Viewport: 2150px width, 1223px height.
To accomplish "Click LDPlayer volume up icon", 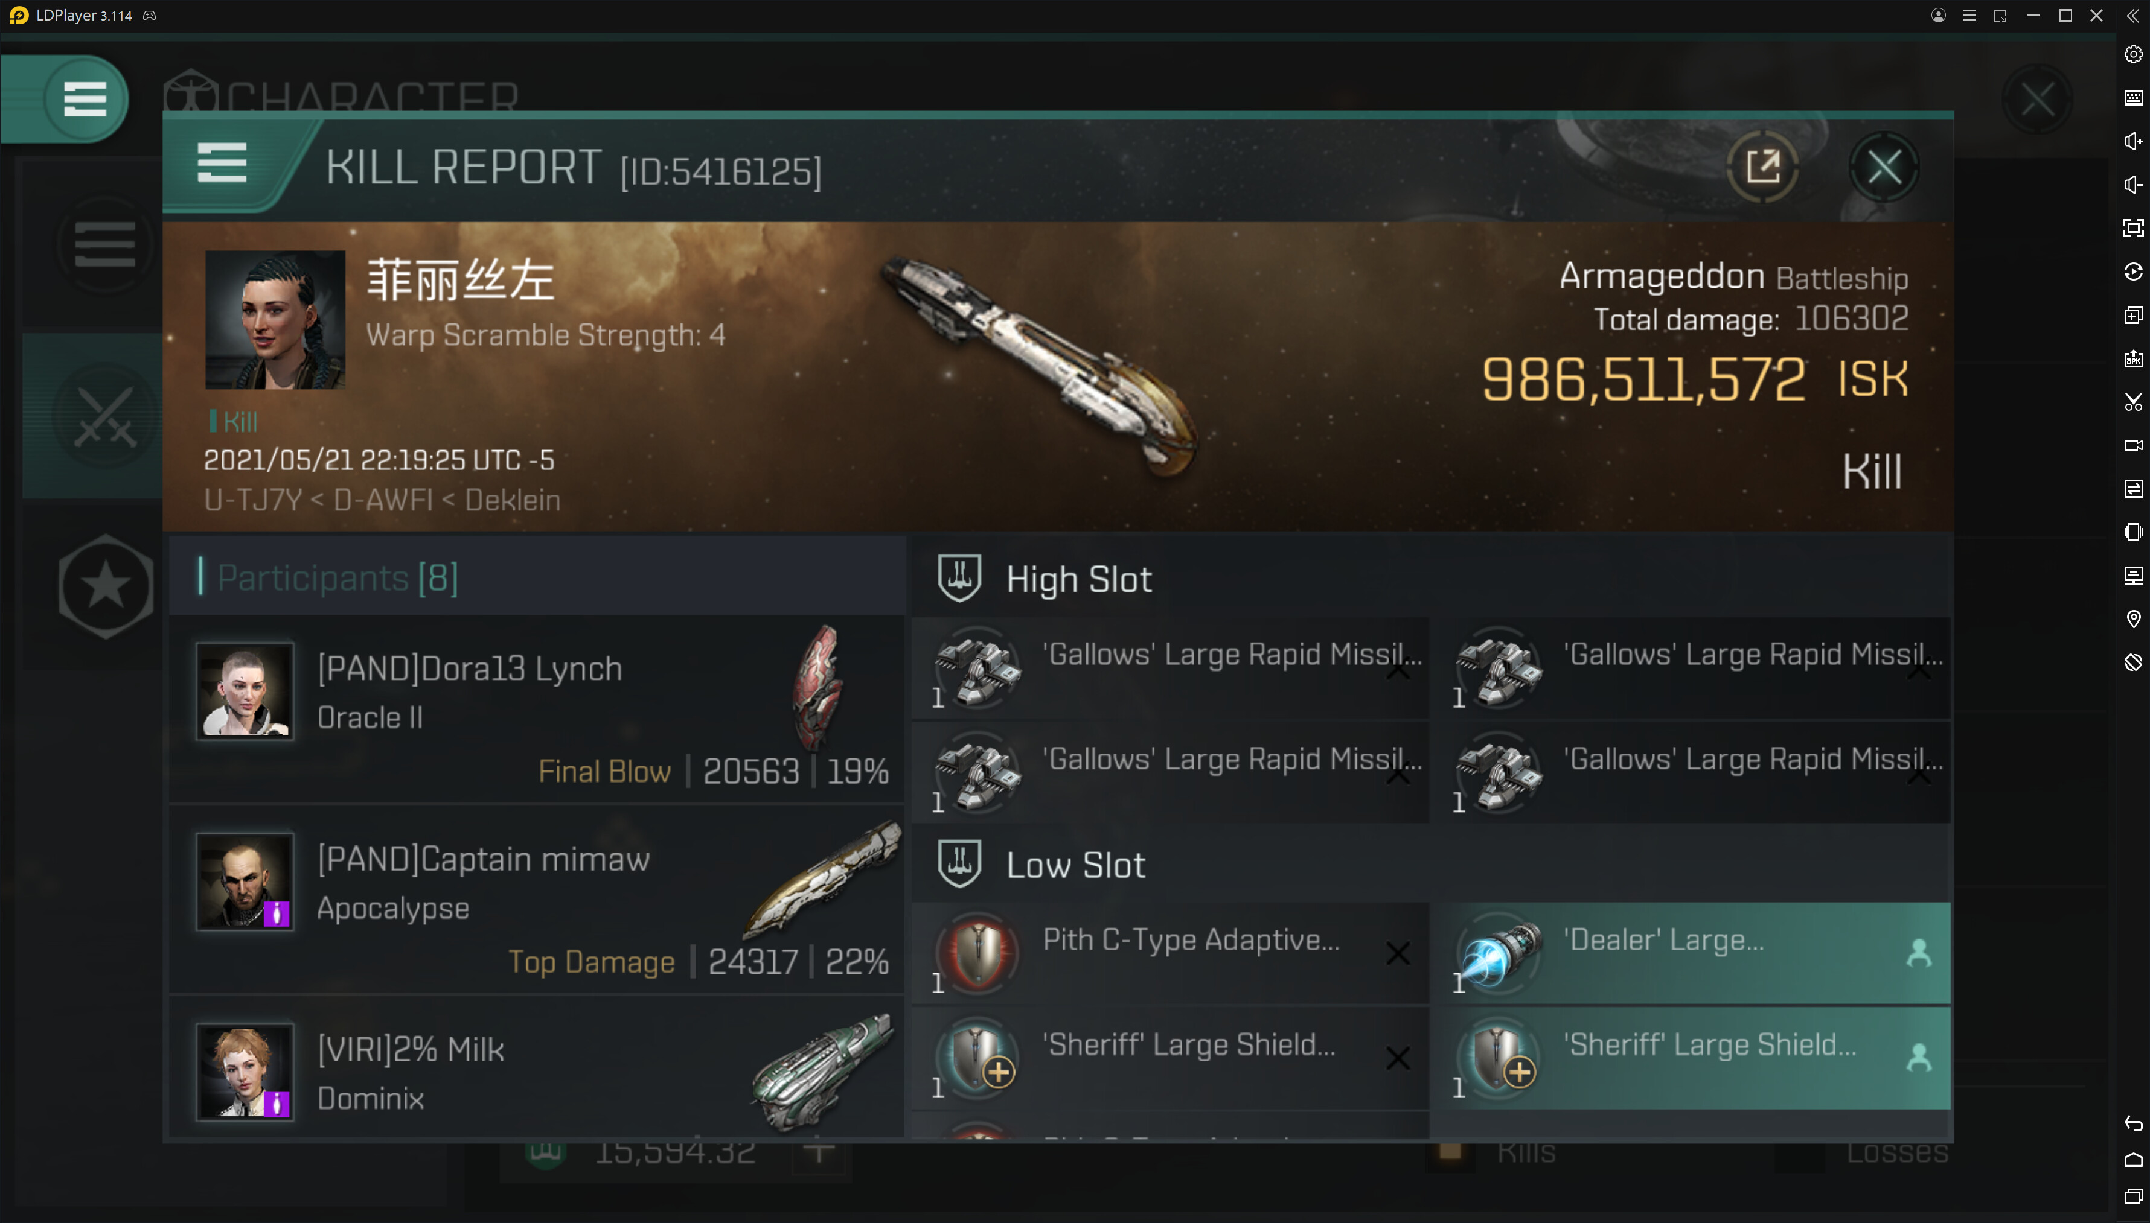I will coord(2132,141).
